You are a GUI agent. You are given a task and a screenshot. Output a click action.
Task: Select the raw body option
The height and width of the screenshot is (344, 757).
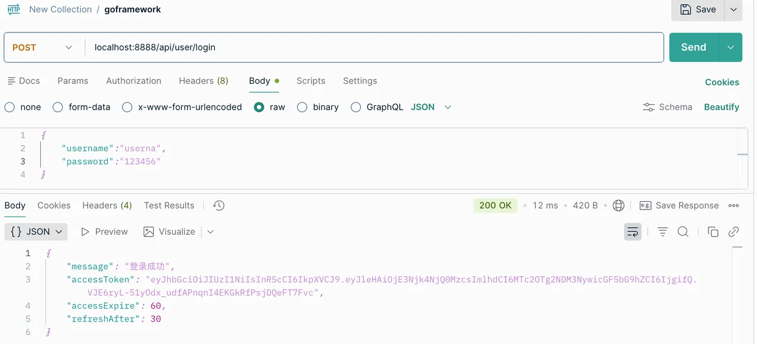(x=270, y=107)
